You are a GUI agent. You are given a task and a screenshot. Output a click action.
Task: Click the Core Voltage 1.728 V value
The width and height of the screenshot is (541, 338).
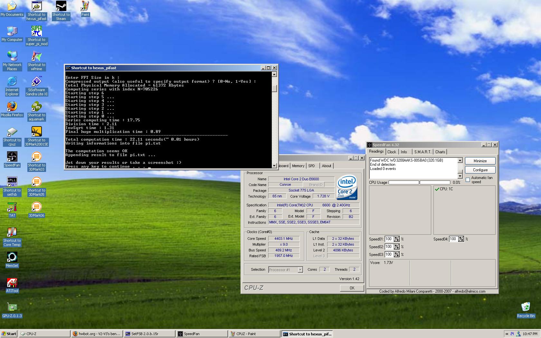pyautogui.click(x=323, y=196)
